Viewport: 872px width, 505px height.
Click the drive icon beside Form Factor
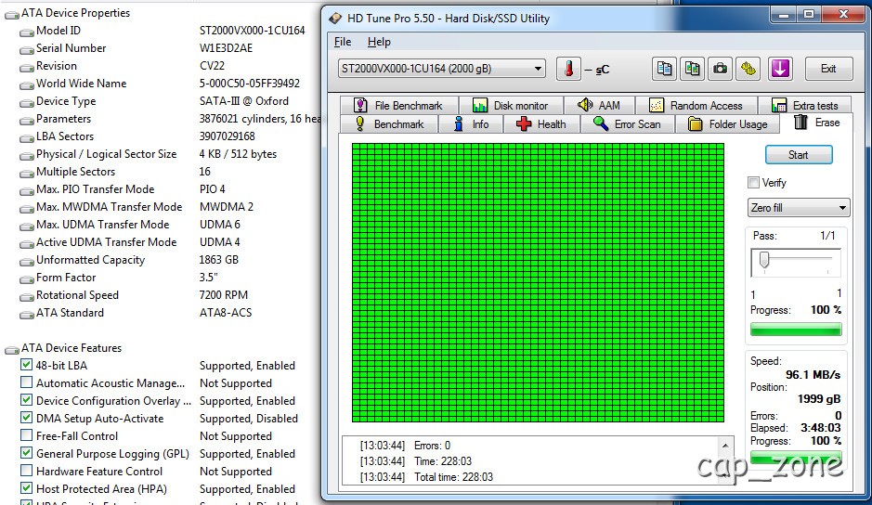[26, 279]
